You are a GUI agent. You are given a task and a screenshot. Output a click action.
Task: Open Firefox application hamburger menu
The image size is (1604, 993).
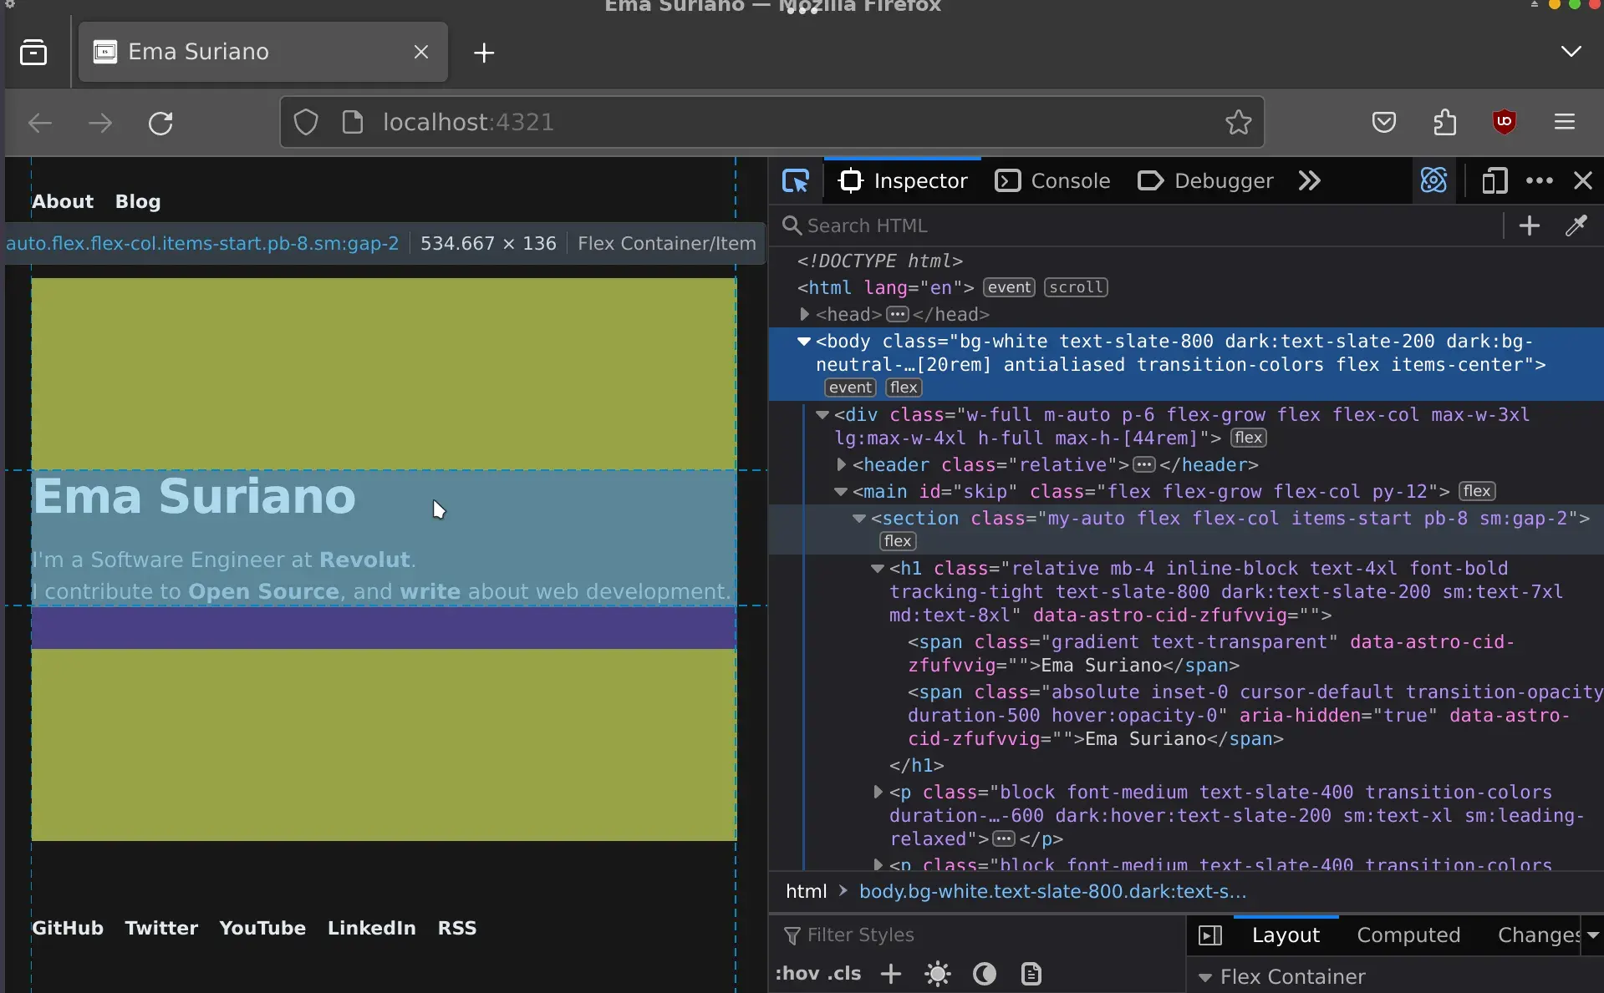coord(1565,123)
